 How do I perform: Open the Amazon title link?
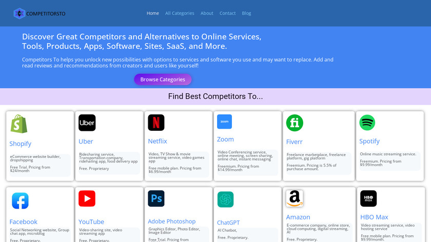click(298, 217)
